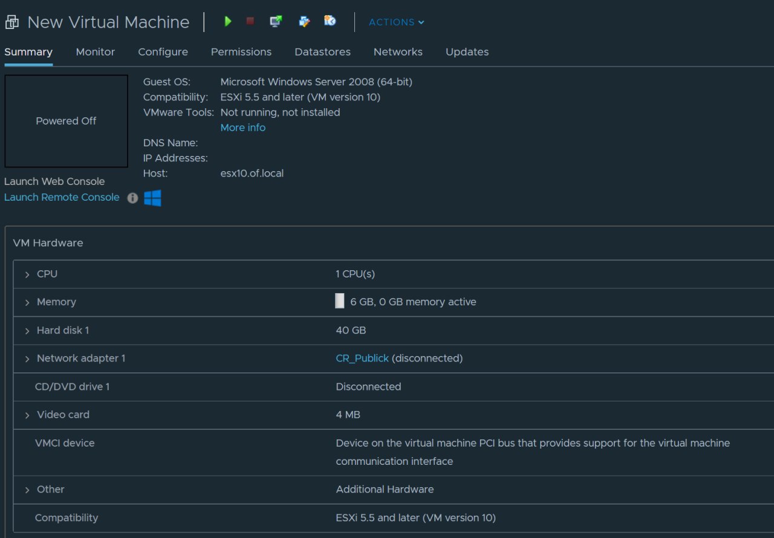Click the Launch Console monitor icon

coord(276,22)
